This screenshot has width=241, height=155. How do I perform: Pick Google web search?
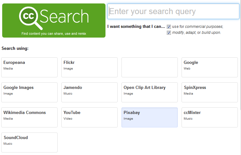[x=210, y=67]
